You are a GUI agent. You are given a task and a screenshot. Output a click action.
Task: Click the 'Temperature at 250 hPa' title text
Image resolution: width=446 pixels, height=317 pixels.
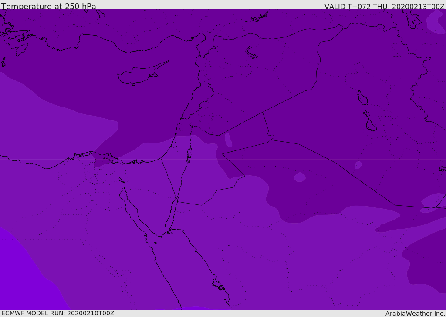click(49, 6)
